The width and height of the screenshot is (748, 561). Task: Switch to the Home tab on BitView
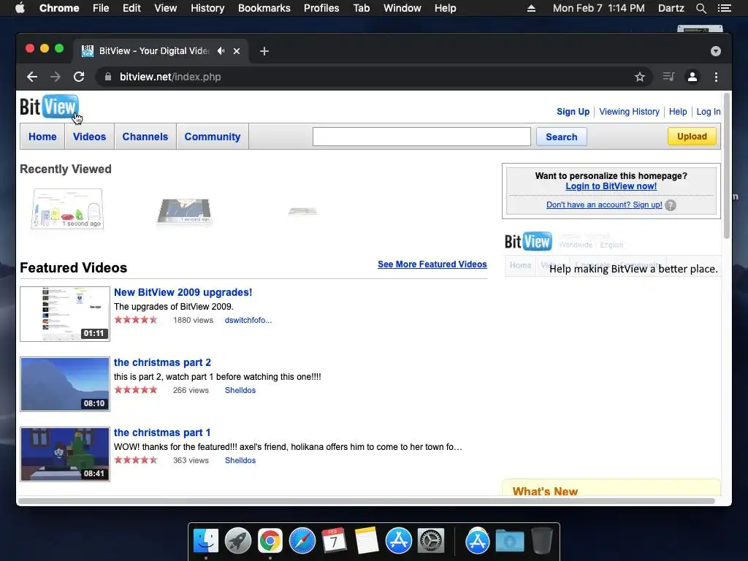click(x=42, y=137)
